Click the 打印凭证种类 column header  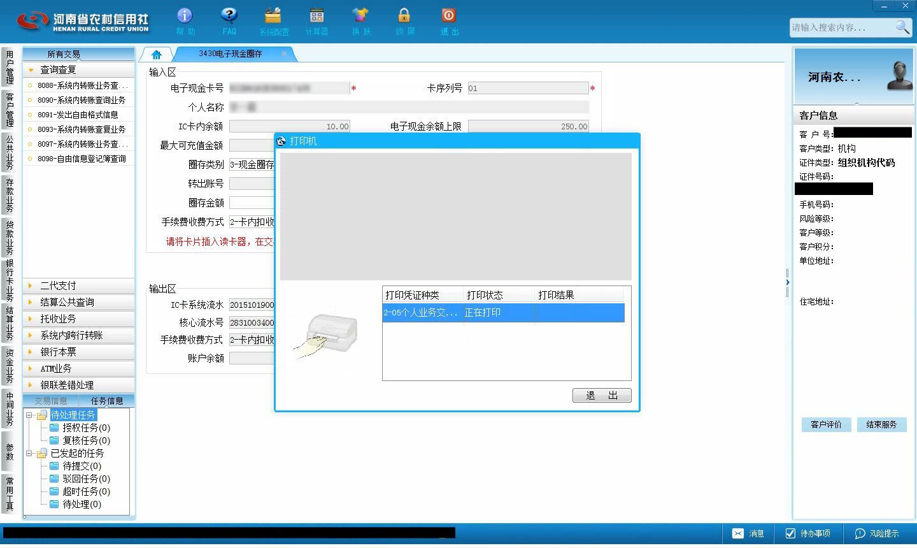coord(423,295)
